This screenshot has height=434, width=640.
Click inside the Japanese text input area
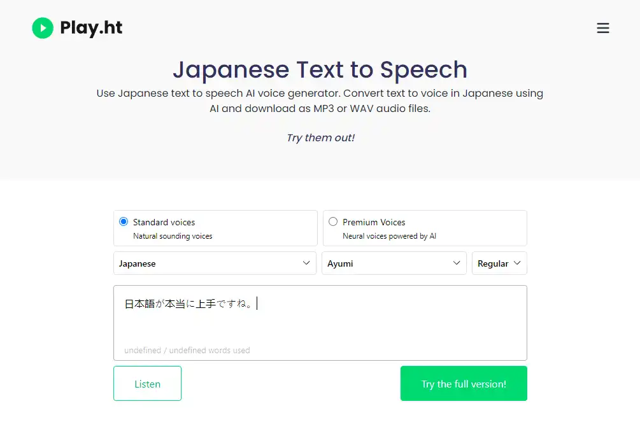(x=320, y=323)
